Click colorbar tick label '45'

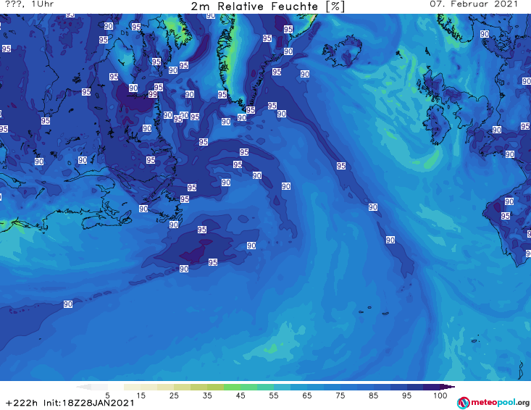pyautogui.click(x=240, y=396)
